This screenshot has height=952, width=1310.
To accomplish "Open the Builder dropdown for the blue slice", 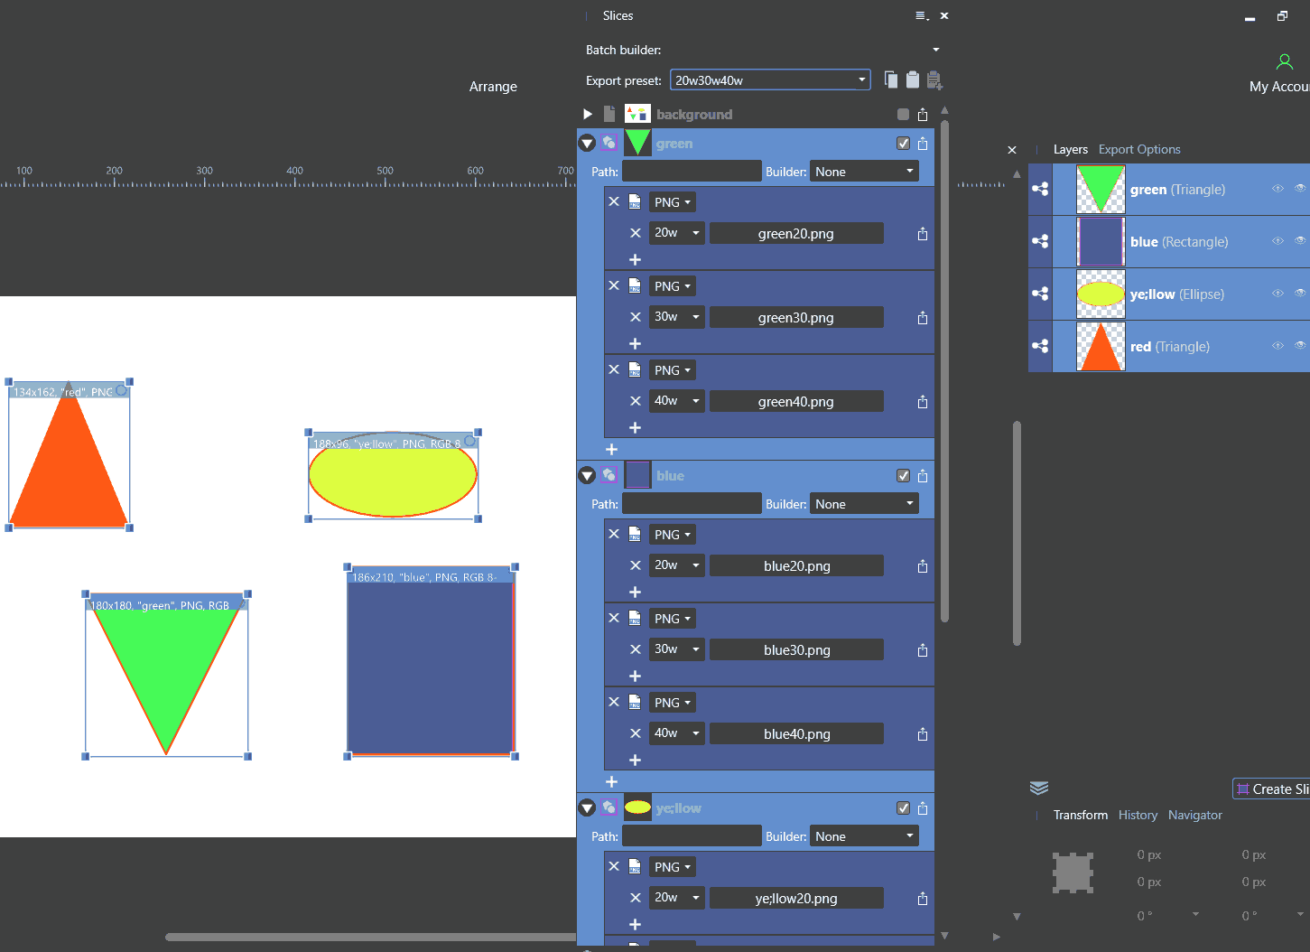I will pyautogui.click(x=864, y=504).
